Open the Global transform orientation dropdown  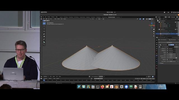93,19
